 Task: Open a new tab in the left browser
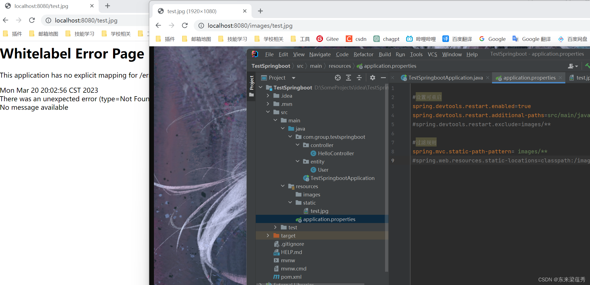click(108, 6)
